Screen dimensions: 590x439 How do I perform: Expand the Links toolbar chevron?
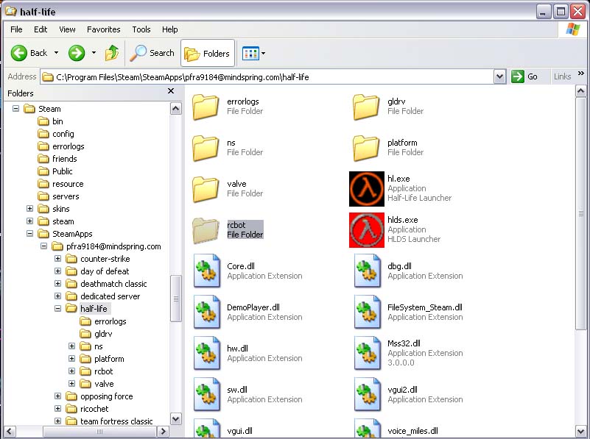pyautogui.click(x=580, y=74)
